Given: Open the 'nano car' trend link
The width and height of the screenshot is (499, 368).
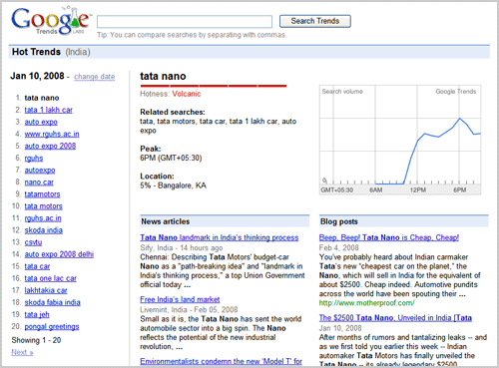Looking at the screenshot, I should pyautogui.click(x=39, y=183).
